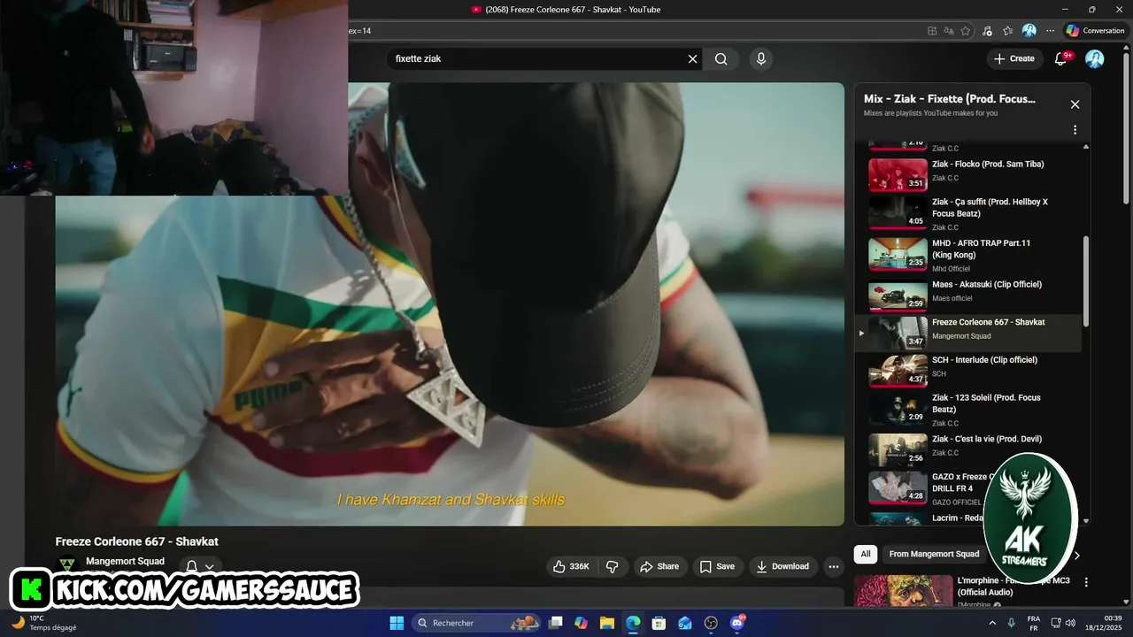Open Discord from the taskbar

pos(737,623)
